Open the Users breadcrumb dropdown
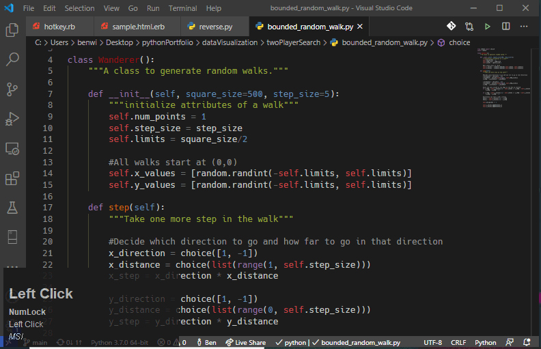 tap(59, 42)
